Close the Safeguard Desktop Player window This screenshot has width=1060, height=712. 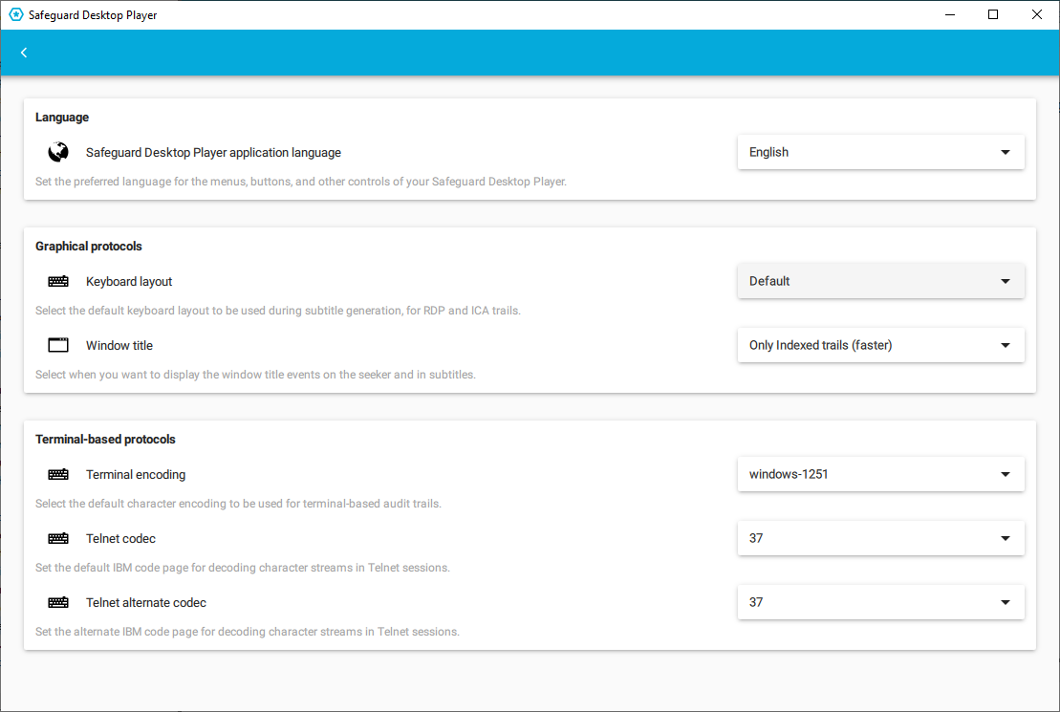1036,14
